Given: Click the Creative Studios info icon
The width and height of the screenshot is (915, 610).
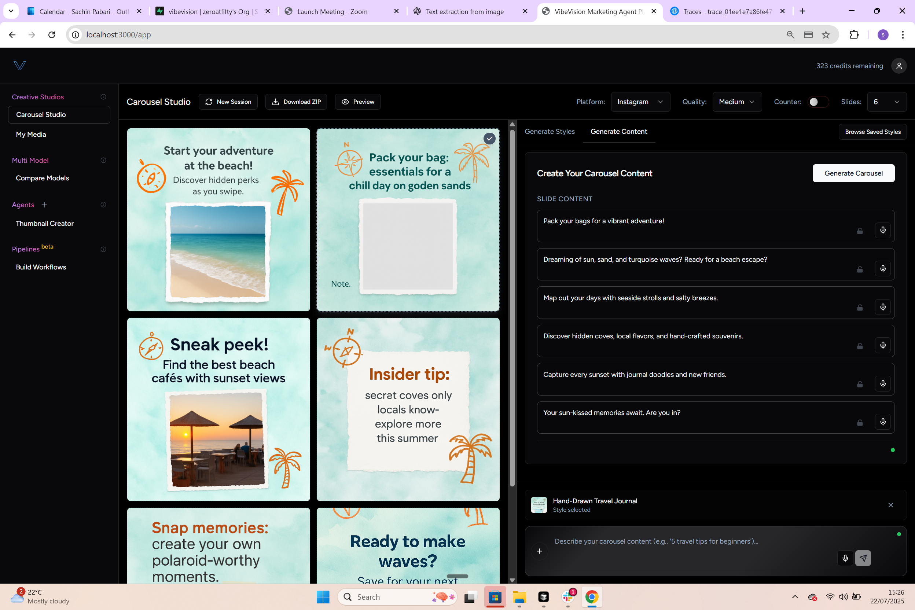Looking at the screenshot, I should coord(103,97).
